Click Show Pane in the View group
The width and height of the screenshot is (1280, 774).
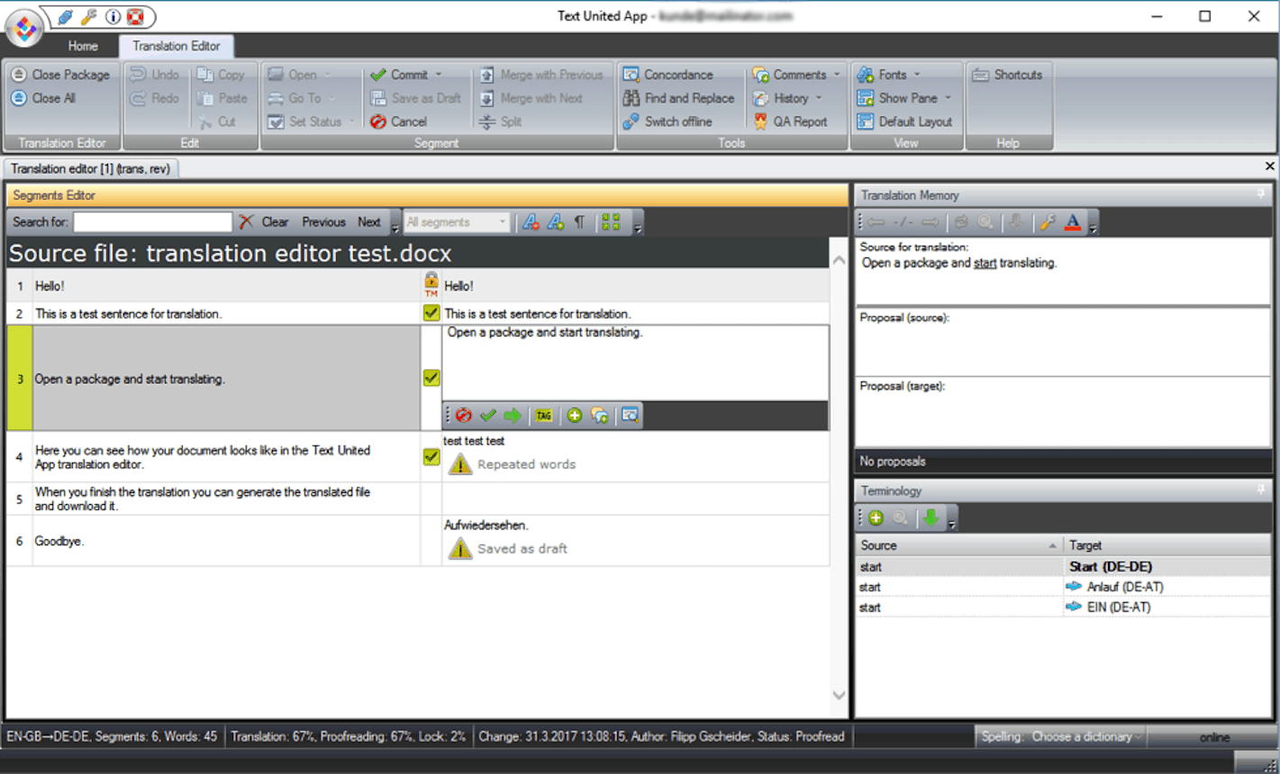click(897, 98)
